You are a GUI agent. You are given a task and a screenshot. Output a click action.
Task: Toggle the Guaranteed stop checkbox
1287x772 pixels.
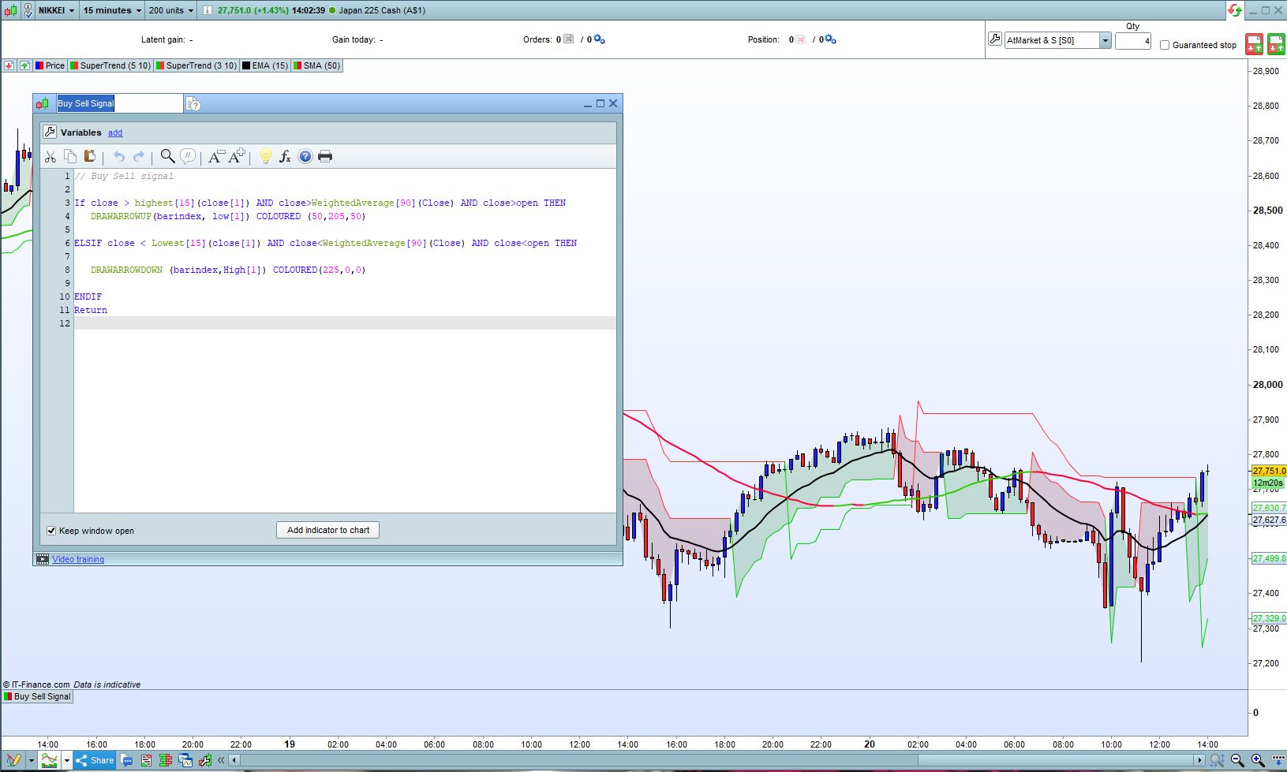coord(1164,45)
